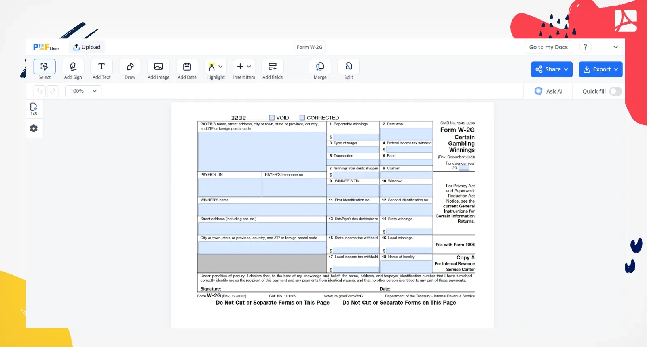Click the Local winnings field
The image size is (647, 347).
pos(409,251)
